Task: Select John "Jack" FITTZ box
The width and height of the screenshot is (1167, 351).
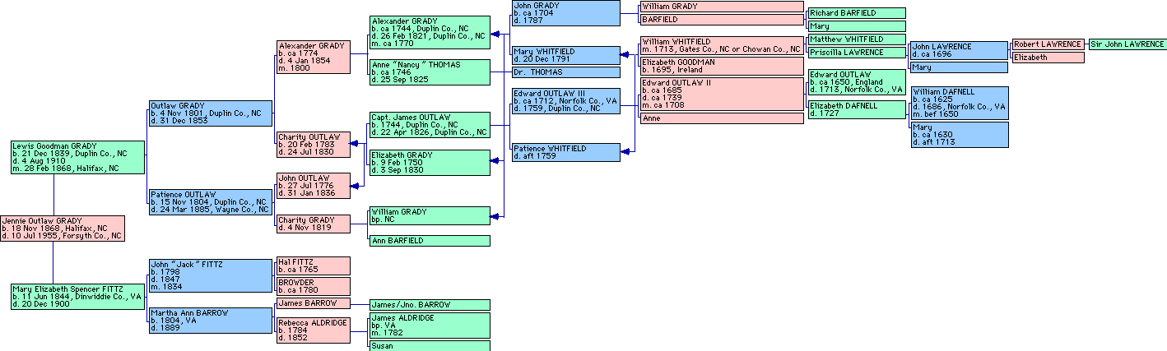Action: pos(210,275)
